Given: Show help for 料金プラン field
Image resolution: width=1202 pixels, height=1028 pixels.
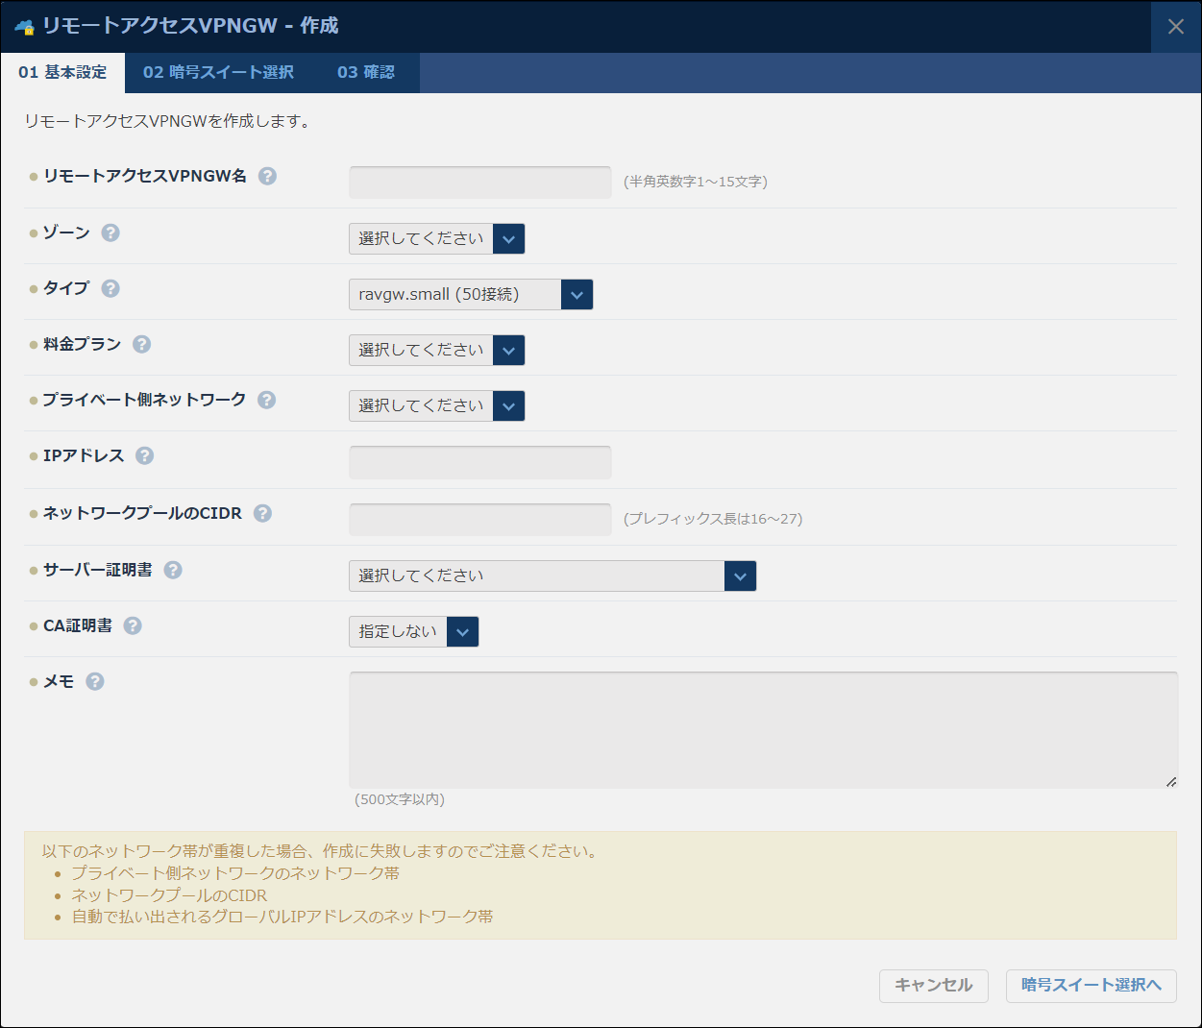Looking at the screenshot, I should pyautogui.click(x=141, y=344).
